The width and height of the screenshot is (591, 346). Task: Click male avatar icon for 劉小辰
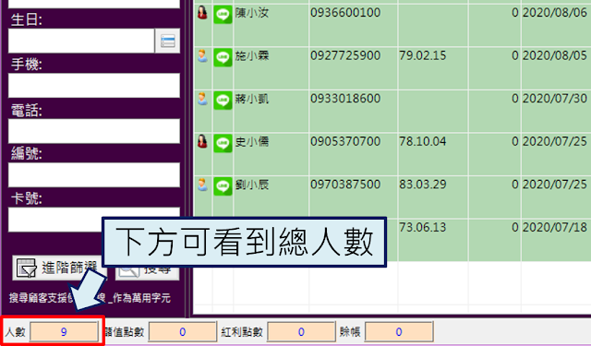(x=202, y=185)
